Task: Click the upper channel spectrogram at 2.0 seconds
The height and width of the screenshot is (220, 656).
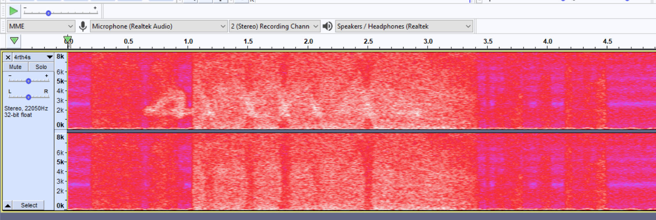Action: coord(308,90)
